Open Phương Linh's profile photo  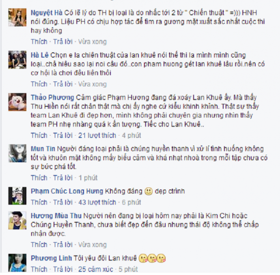(17, 263)
